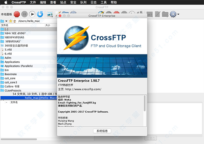The height and width of the screenshot is (144, 204).
Task: Open the http://www.crossftp.com/ homepage link
Action: (x=83, y=89)
